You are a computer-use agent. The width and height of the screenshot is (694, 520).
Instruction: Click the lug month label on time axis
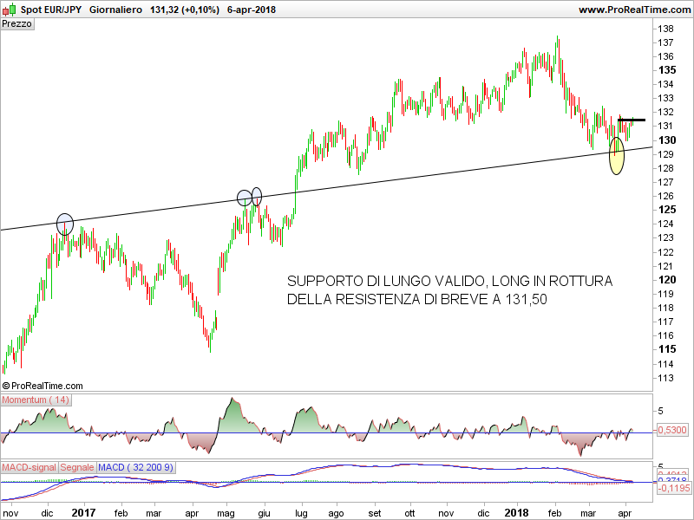coord(301,513)
